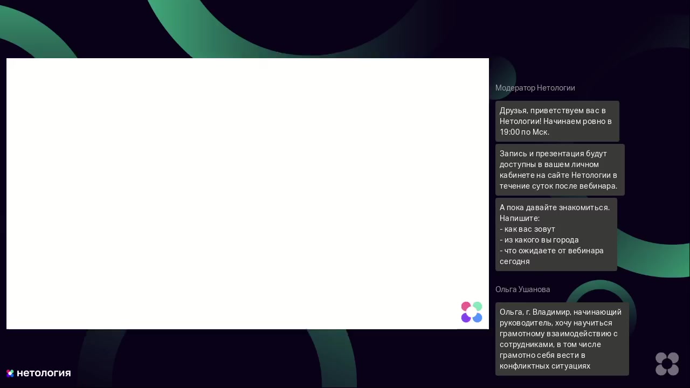The width and height of the screenshot is (690, 388).
Task: Click the four-petal icon inside the white slide
Action: 472,312
